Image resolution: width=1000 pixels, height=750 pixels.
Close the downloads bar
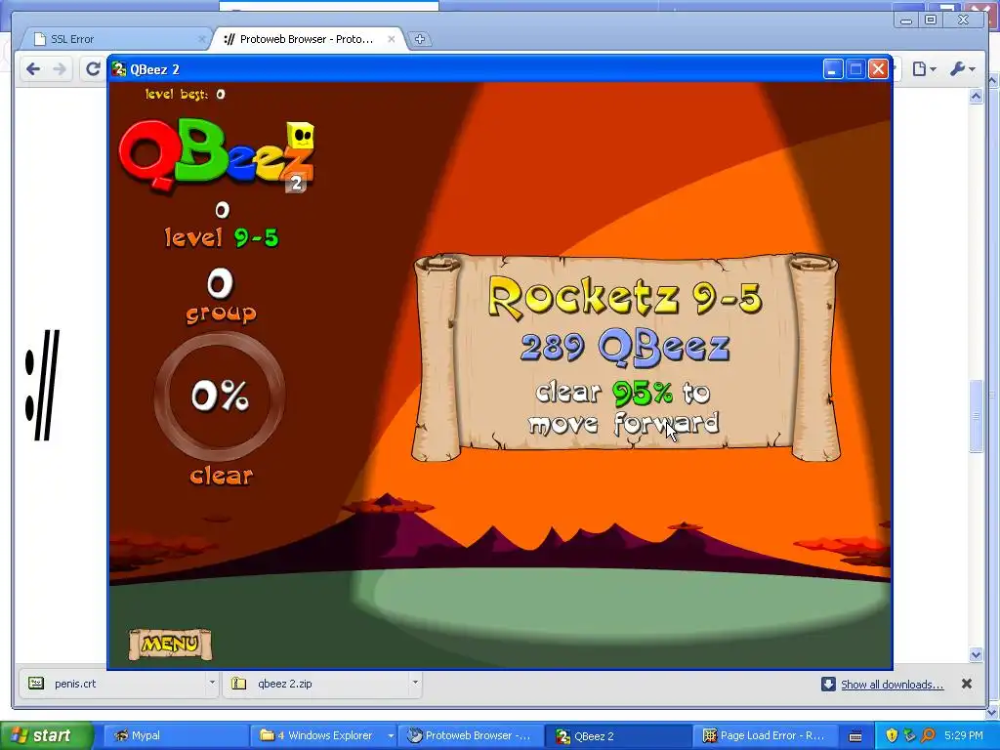966,684
